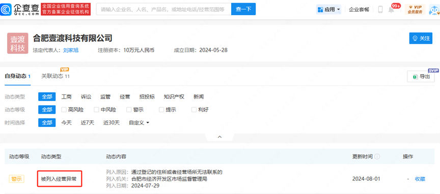Click the 关注 follow button
Image resolution: width=440 pixels, height=194 pixels.
(421, 39)
